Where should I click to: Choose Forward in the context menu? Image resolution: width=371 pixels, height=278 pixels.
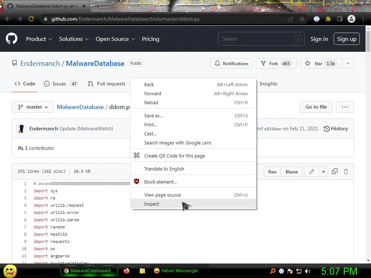[193, 94]
